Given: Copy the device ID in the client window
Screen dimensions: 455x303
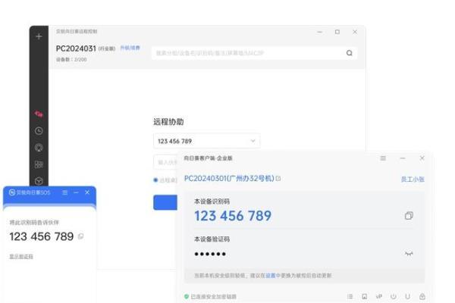Looking at the screenshot, I should click(409, 216).
